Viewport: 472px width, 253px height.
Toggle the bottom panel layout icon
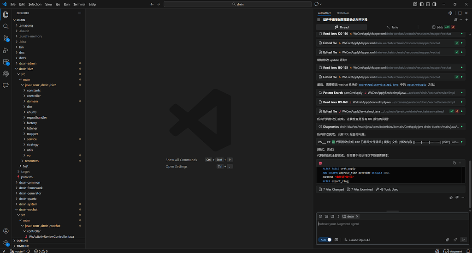coord(428,4)
